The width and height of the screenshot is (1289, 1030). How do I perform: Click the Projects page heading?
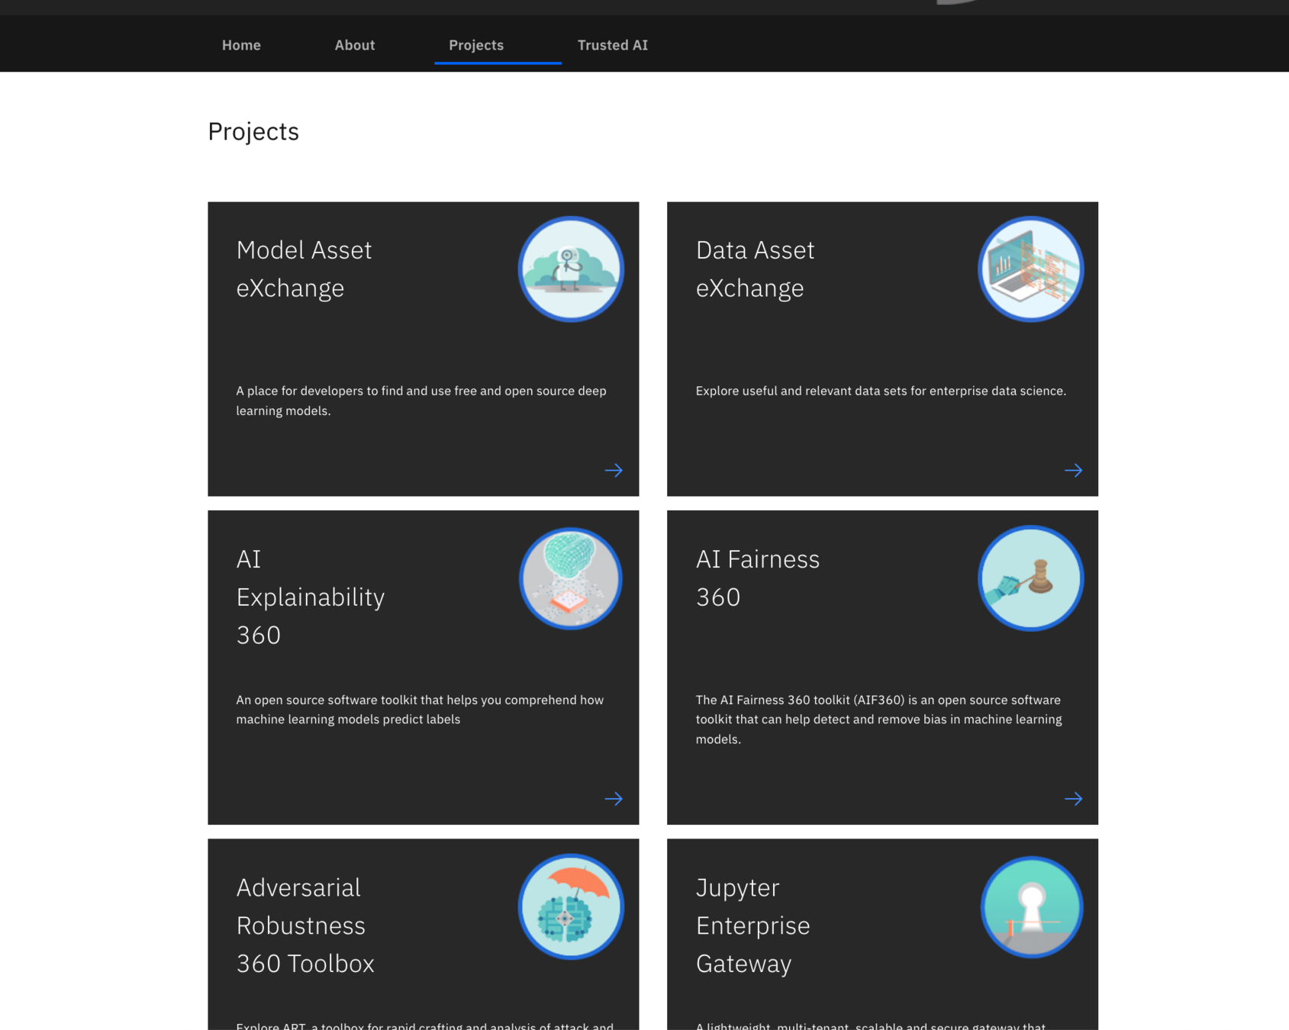[253, 131]
